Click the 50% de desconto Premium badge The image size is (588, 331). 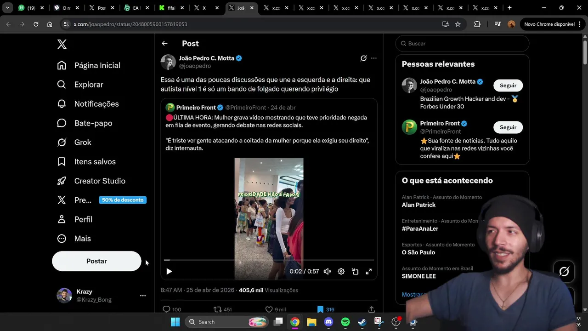pos(123,200)
